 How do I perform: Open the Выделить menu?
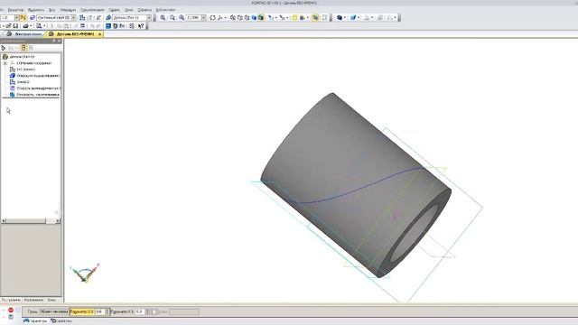coord(36,10)
